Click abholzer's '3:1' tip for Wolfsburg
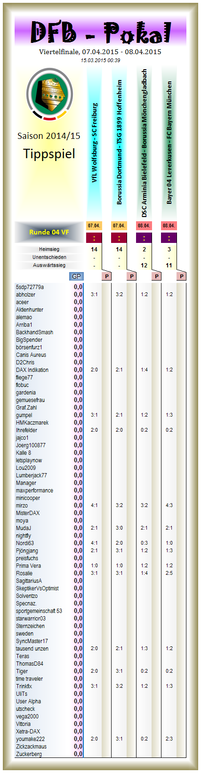The image size is (201, 773). coord(94,294)
